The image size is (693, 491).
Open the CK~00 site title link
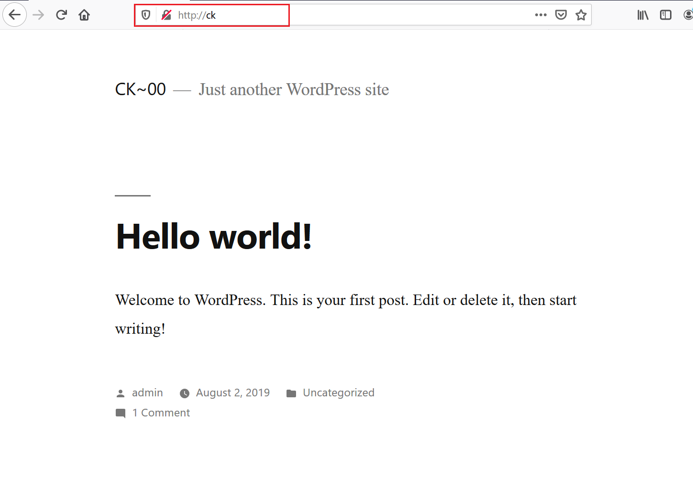coord(141,89)
